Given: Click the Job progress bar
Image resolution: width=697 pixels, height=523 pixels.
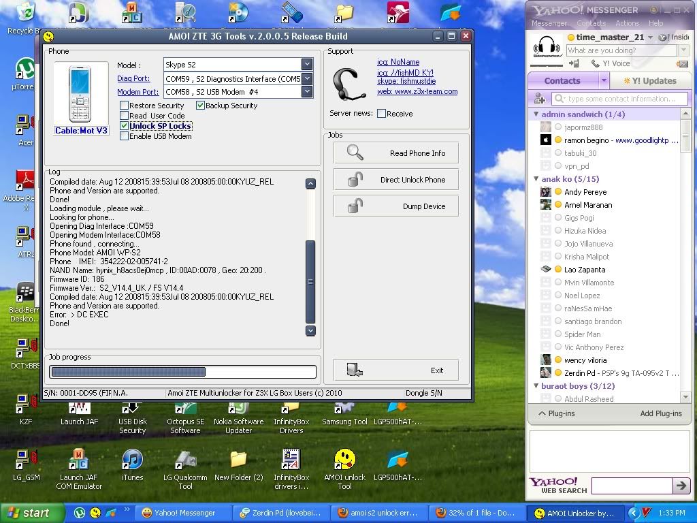Looking at the screenshot, I should click(182, 371).
